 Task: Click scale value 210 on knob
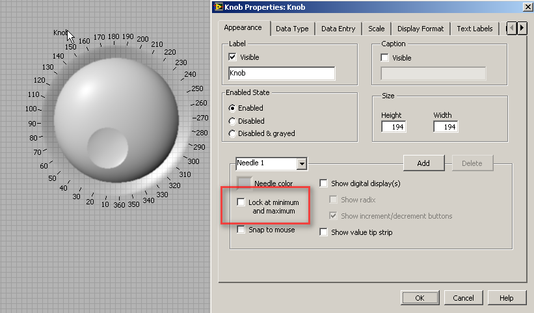157,44
